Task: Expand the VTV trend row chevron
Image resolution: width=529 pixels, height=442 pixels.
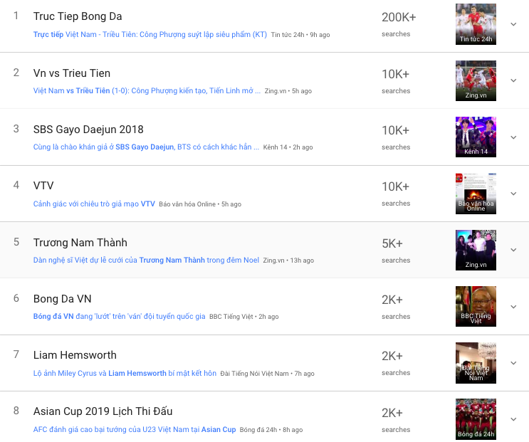Action: click(513, 193)
